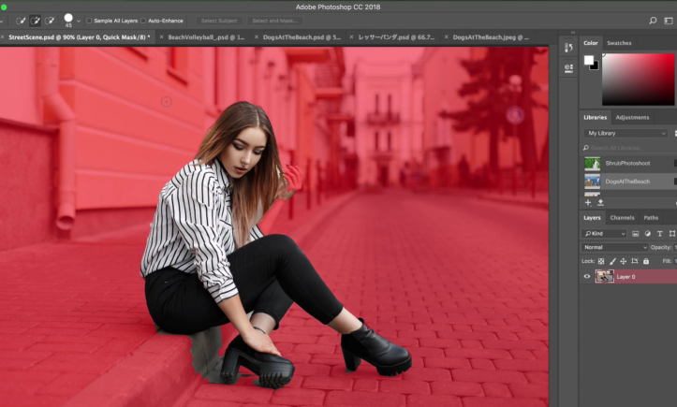Viewport: 677px width, 407px height.
Task: Pick a red in the color field
Action: pyautogui.click(x=639, y=79)
